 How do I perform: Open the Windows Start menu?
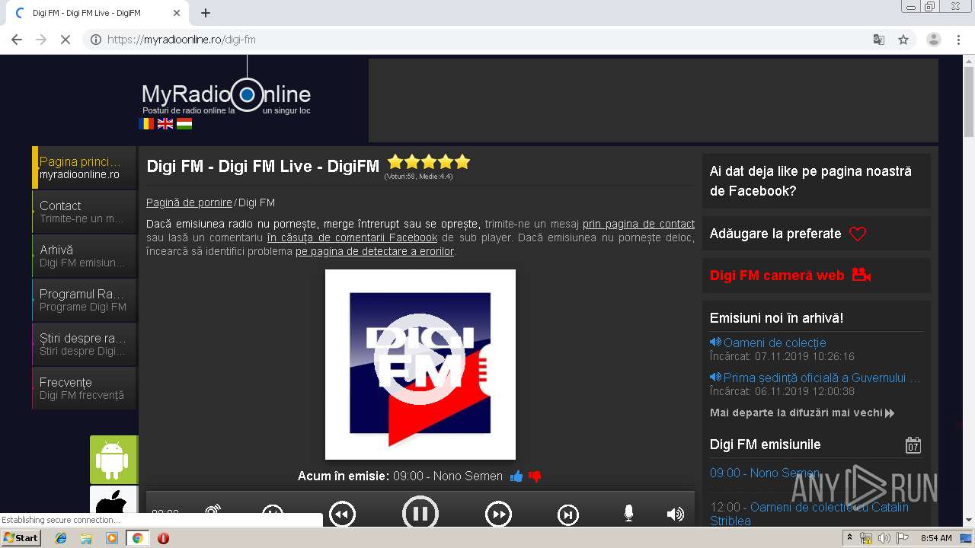tap(21, 537)
